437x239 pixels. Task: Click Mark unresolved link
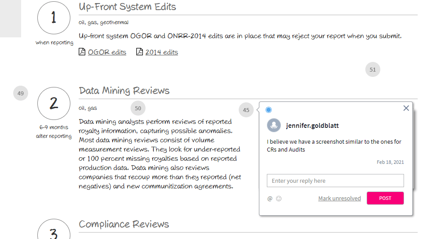click(339, 199)
